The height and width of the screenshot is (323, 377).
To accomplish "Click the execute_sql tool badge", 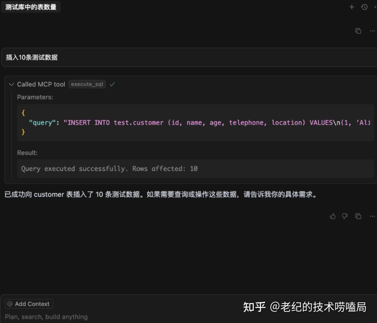I will 87,84.
